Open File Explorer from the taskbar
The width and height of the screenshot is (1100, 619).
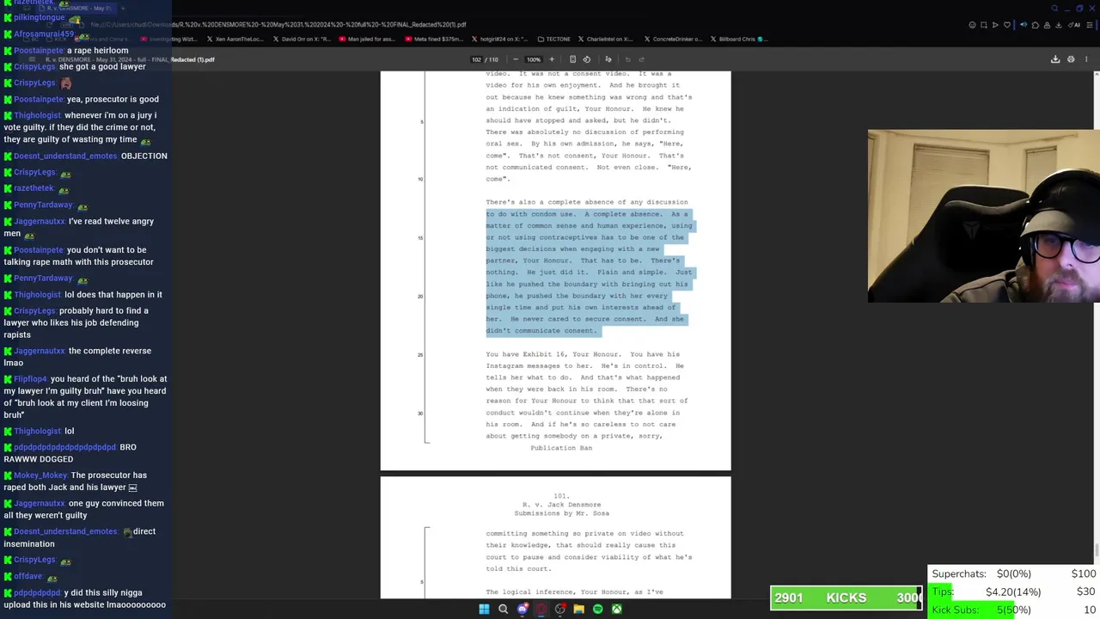point(578,609)
